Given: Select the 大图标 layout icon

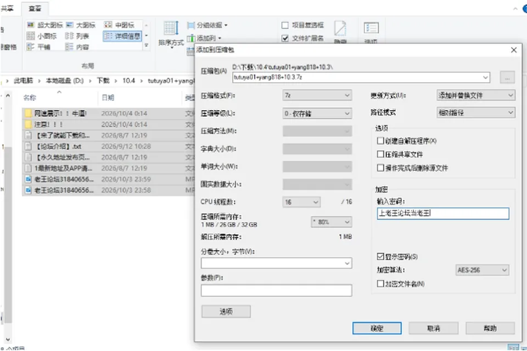Looking at the screenshot, I should click(70, 25).
